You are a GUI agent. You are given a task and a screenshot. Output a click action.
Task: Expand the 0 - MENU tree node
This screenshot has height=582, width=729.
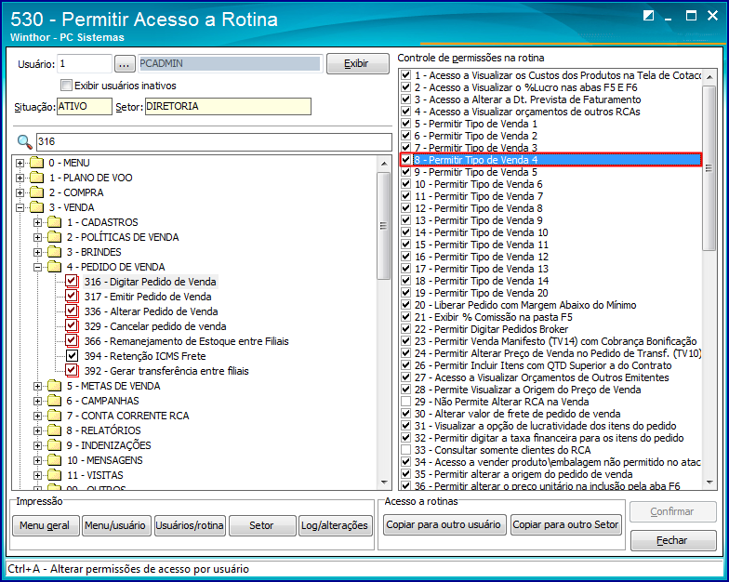(20, 164)
